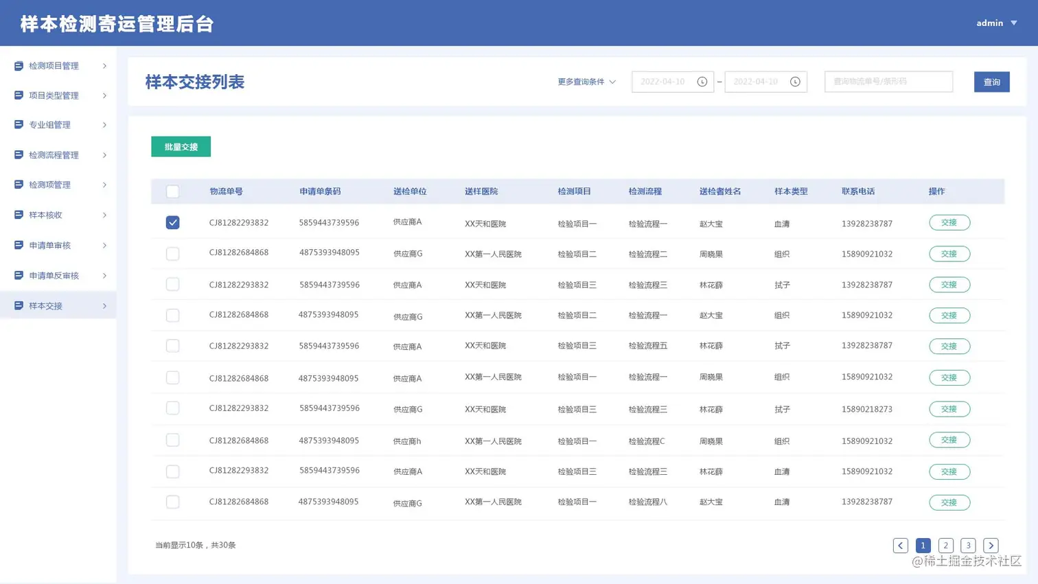
Task: Click the icon beside 检测项管理
Action: (19, 185)
